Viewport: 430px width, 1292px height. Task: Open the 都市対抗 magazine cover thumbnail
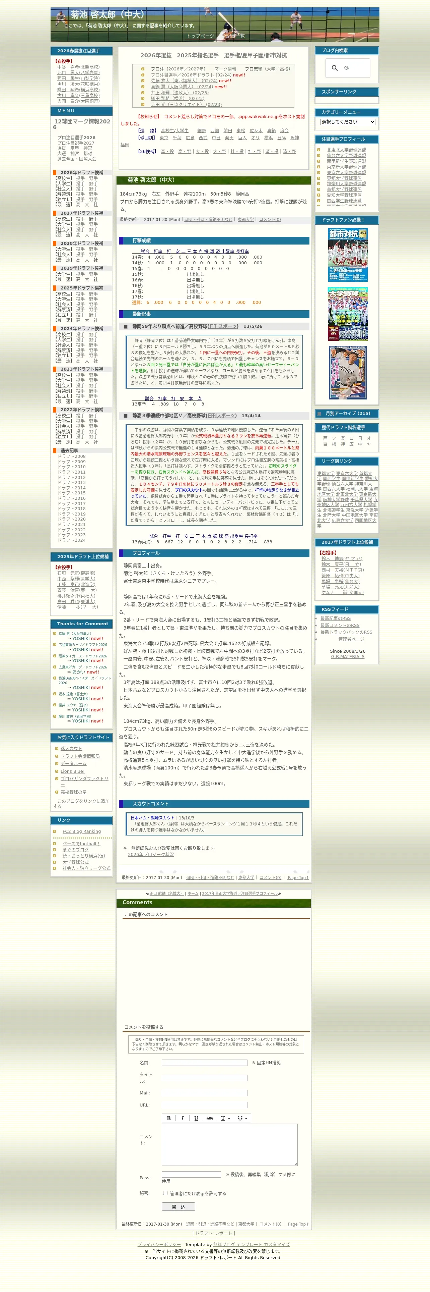click(x=347, y=255)
